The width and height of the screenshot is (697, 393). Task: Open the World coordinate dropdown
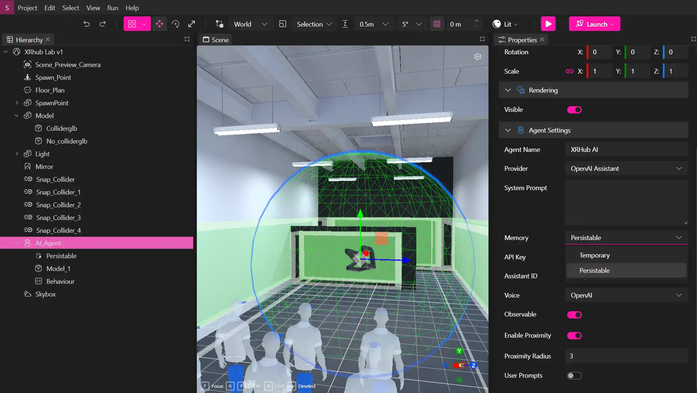coord(251,24)
